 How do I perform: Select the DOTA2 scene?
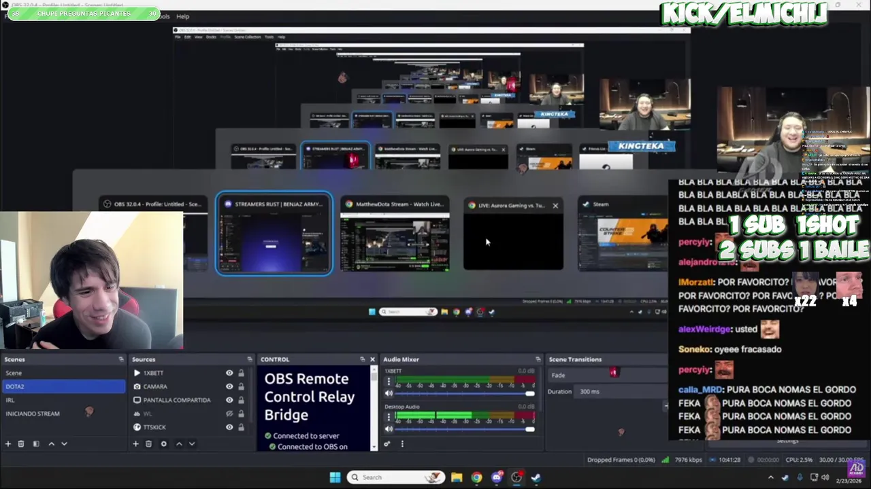(x=63, y=386)
